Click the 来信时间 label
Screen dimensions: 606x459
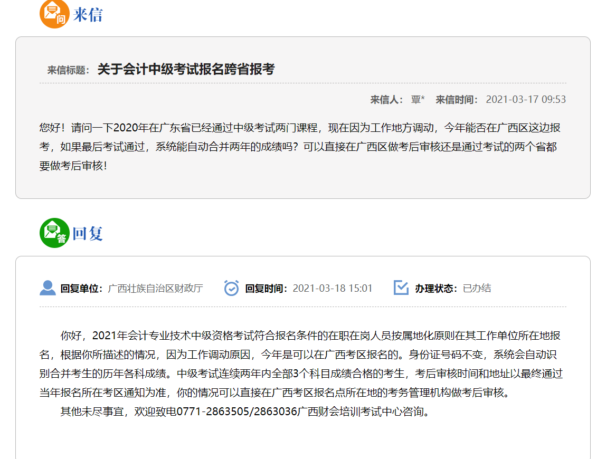pos(457,100)
